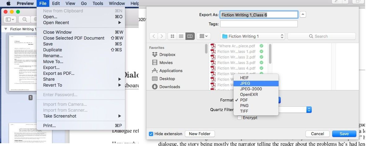This screenshot has height=146, width=366.
Task: Open the Downloads folder in sidebar
Action: tap(169, 87)
